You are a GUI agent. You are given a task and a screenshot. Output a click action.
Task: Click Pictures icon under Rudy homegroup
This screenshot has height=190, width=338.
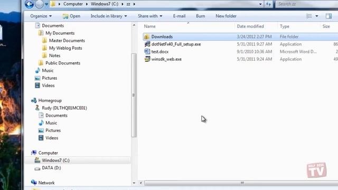pyautogui.click(x=41, y=130)
